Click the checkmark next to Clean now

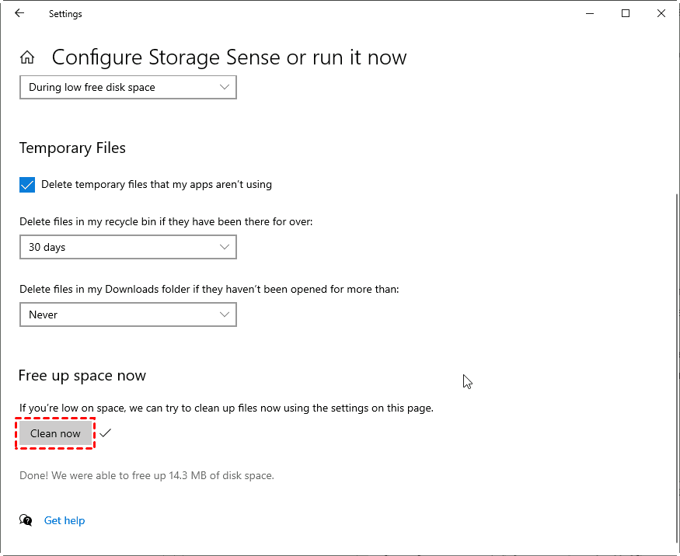[106, 433]
